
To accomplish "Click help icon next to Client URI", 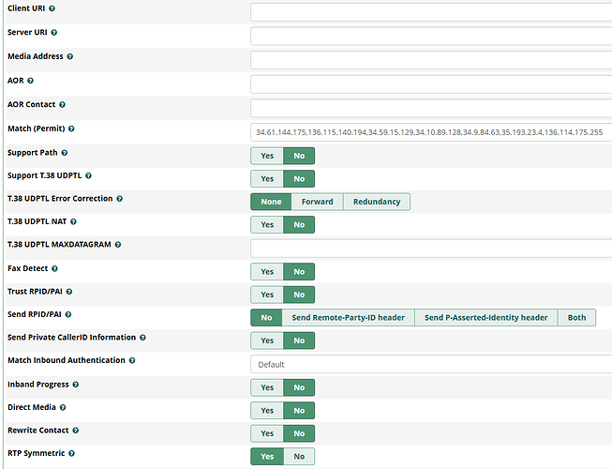I will pyautogui.click(x=52, y=8).
